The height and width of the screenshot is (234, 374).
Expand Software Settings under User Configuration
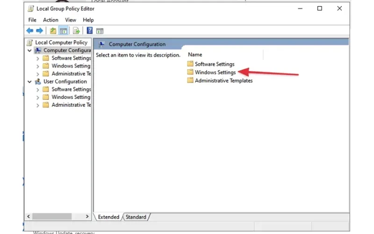pyautogui.click(x=38, y=90)
